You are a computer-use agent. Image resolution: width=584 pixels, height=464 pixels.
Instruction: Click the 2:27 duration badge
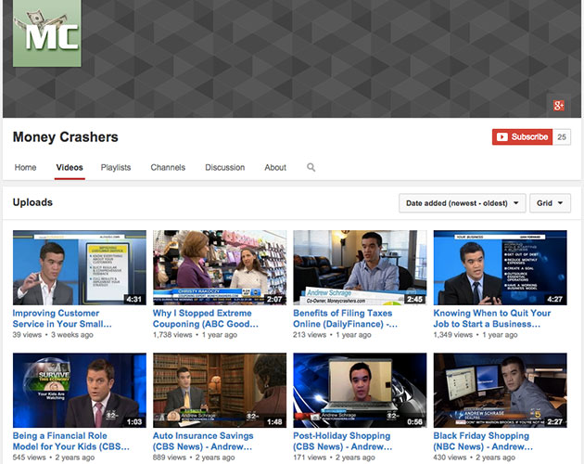point(554,422)
